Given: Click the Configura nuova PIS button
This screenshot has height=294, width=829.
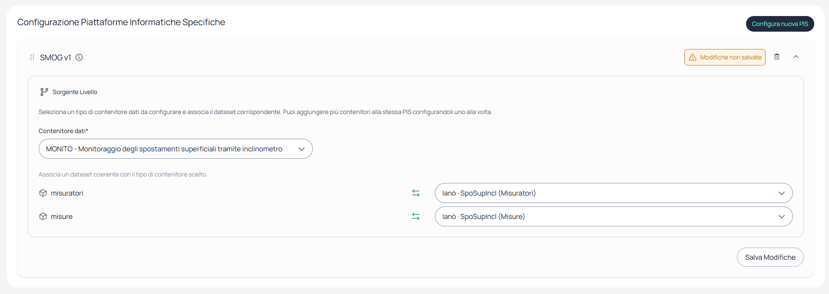Looking at the screenshot, I should click(x=780, y=24).
